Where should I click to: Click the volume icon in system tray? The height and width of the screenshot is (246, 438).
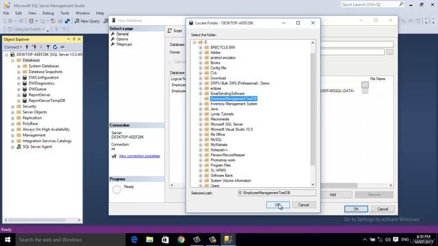tap(388, 240)
